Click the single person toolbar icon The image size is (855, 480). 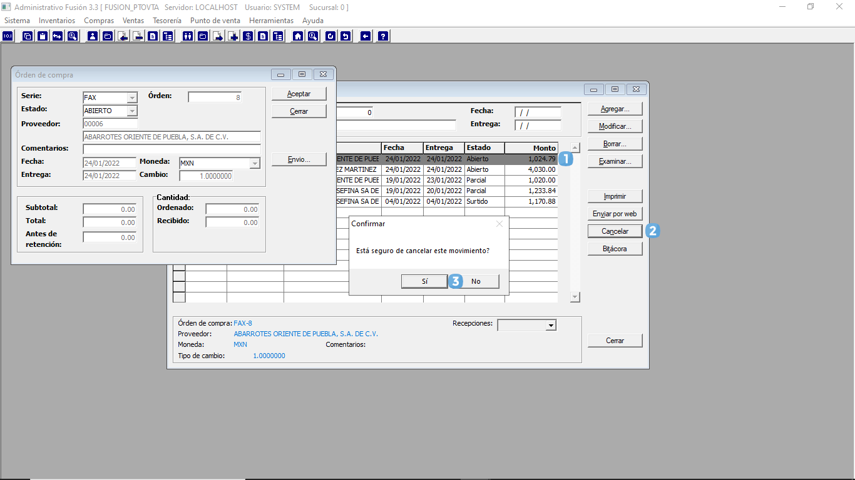[93, 36]
